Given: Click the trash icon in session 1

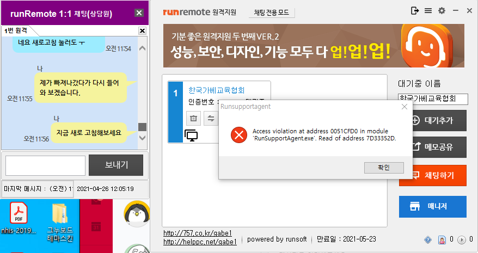Looking at the screenshot, I should (x=193, y=118).
